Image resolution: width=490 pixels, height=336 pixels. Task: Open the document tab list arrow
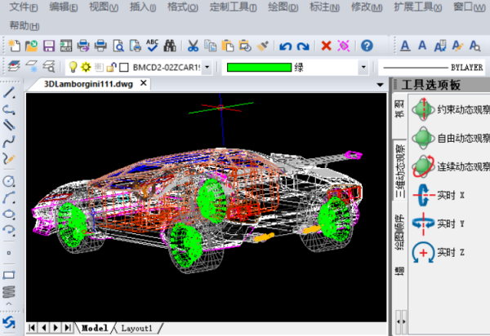tap(380, 84)
